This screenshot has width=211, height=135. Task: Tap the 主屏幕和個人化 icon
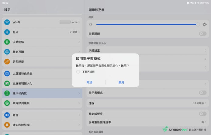coord(7,83)
